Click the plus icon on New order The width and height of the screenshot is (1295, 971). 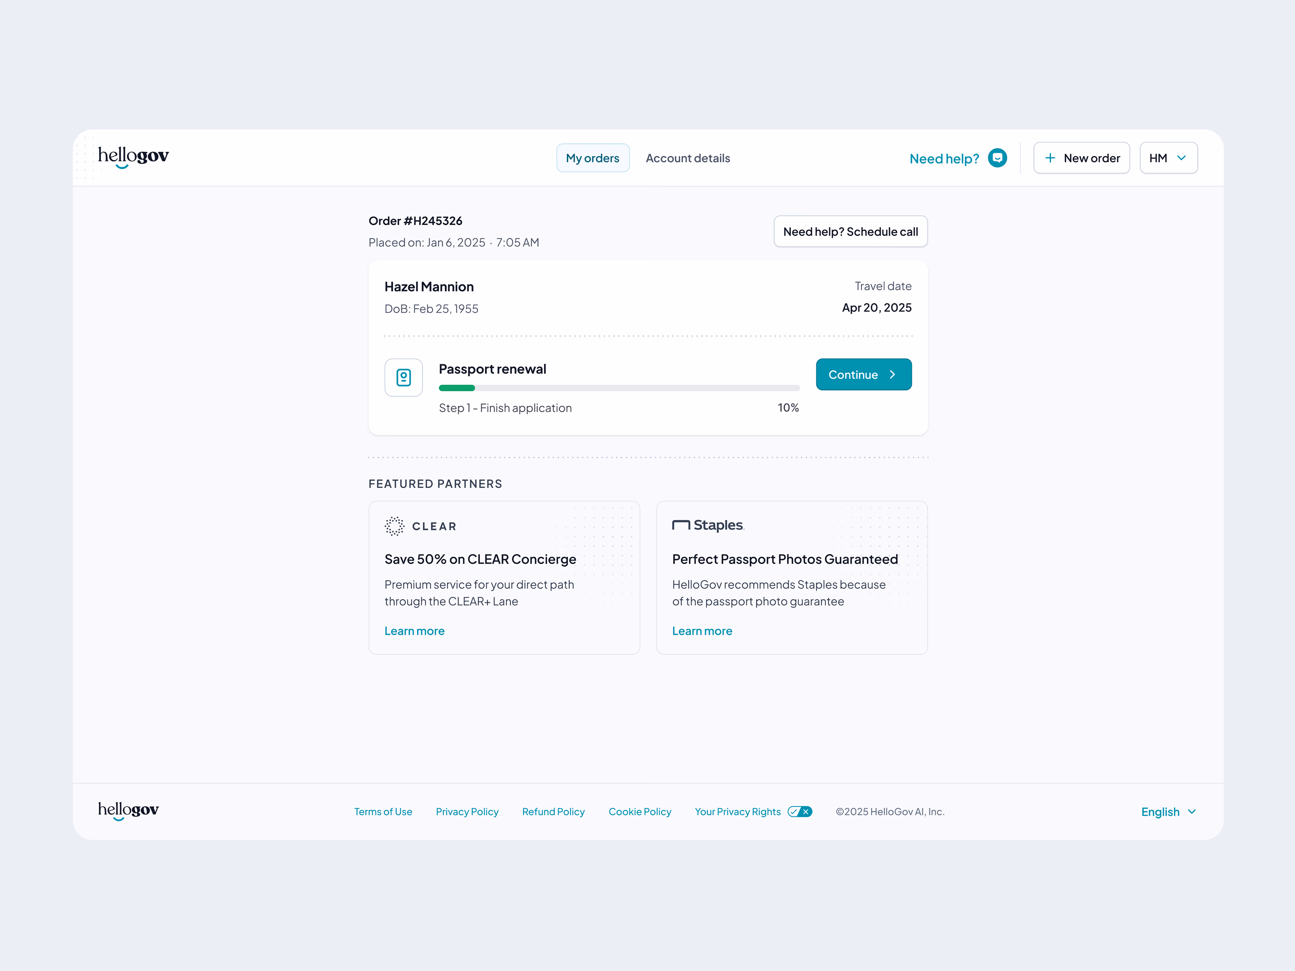point(1050,158)
